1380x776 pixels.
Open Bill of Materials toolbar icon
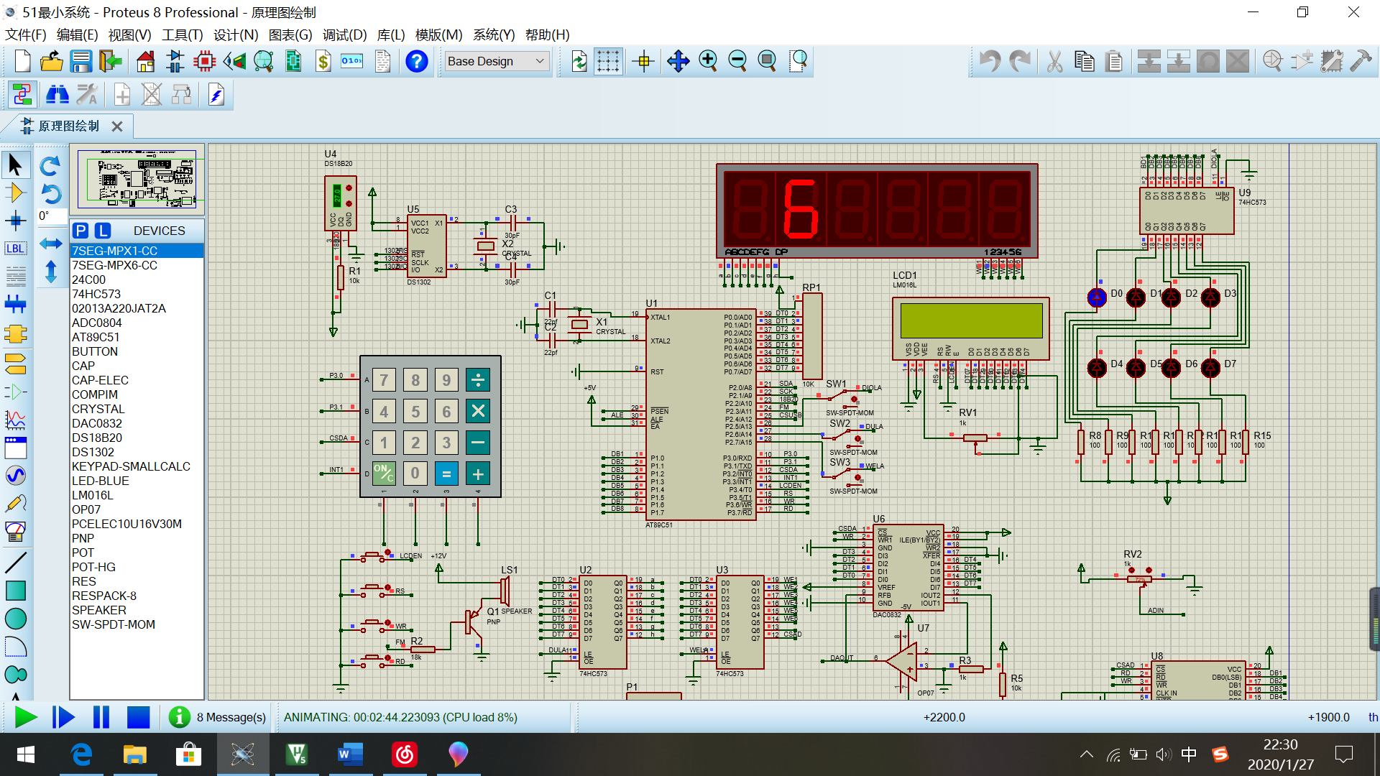pyautogui.click(x=323, y=62)
